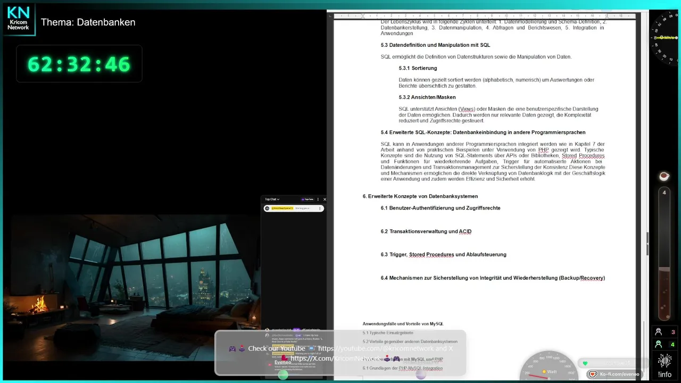The image size is (681, 383).
Task: Click '5.1 Typische Einsatzgebiete' line
Action: point(388,332)
